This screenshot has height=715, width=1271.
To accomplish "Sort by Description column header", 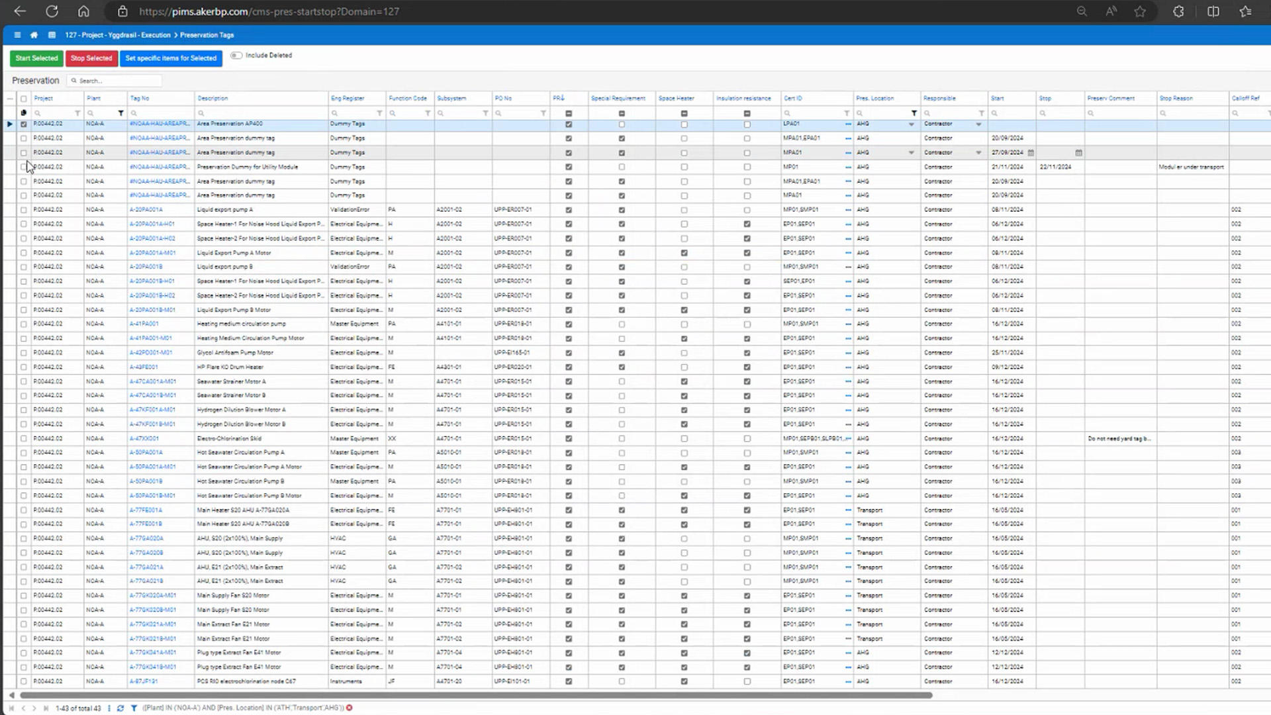I will pyautogui.click(x=212, y=98).
